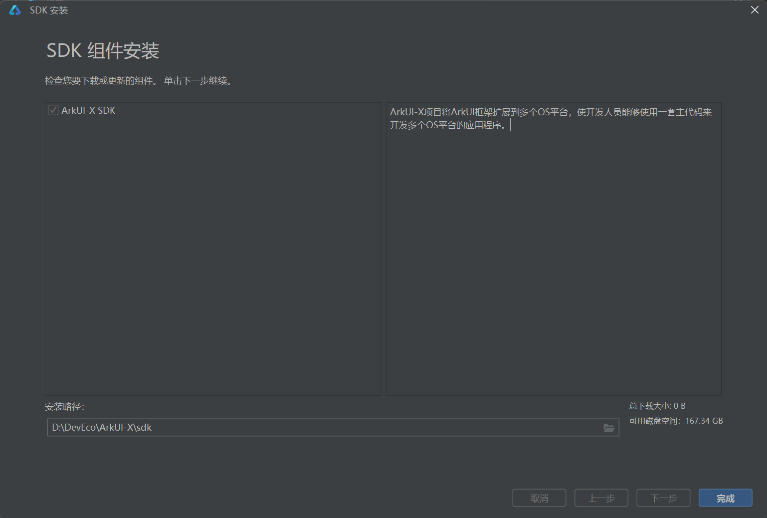Click the 完成 (Finish) button

pyautogui.click(x=726, y=498)
